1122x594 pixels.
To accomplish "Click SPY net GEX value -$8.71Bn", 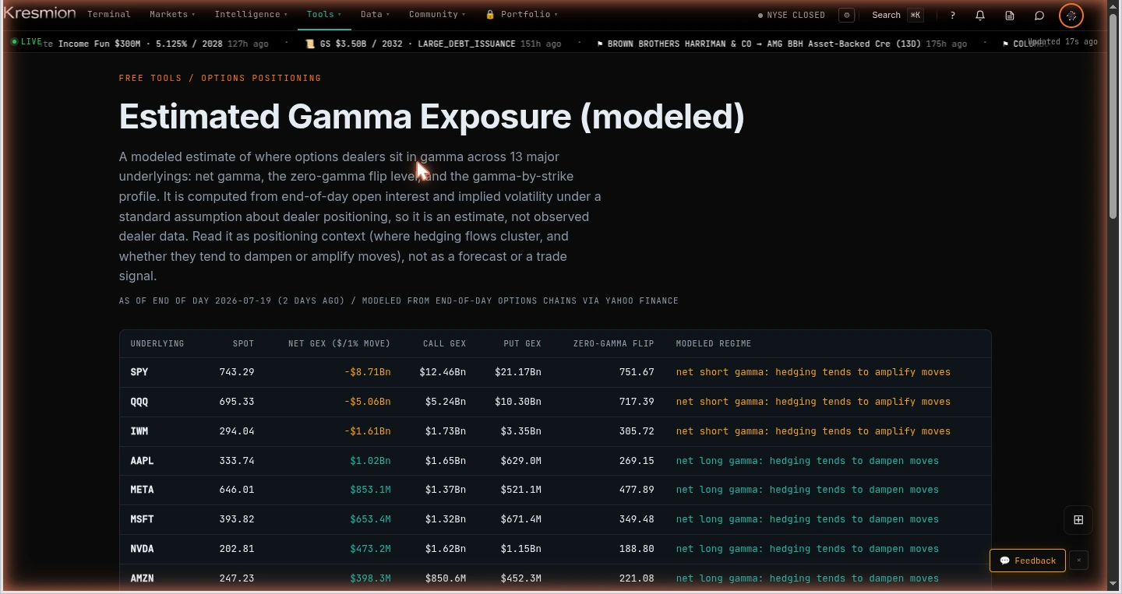I will (368, 372).
